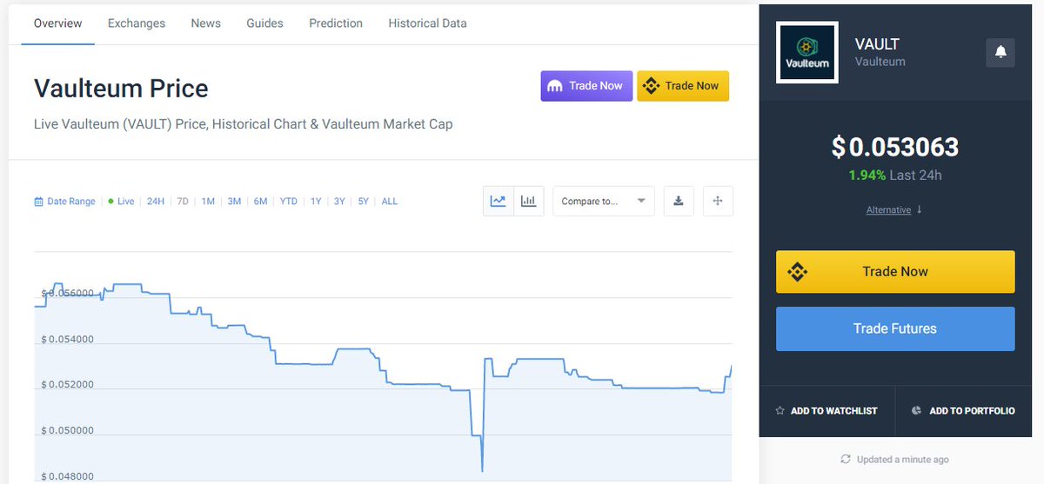This screenshot has height=484, width=1044.
Task: Go to the News tab
Action: coord(206,23)
